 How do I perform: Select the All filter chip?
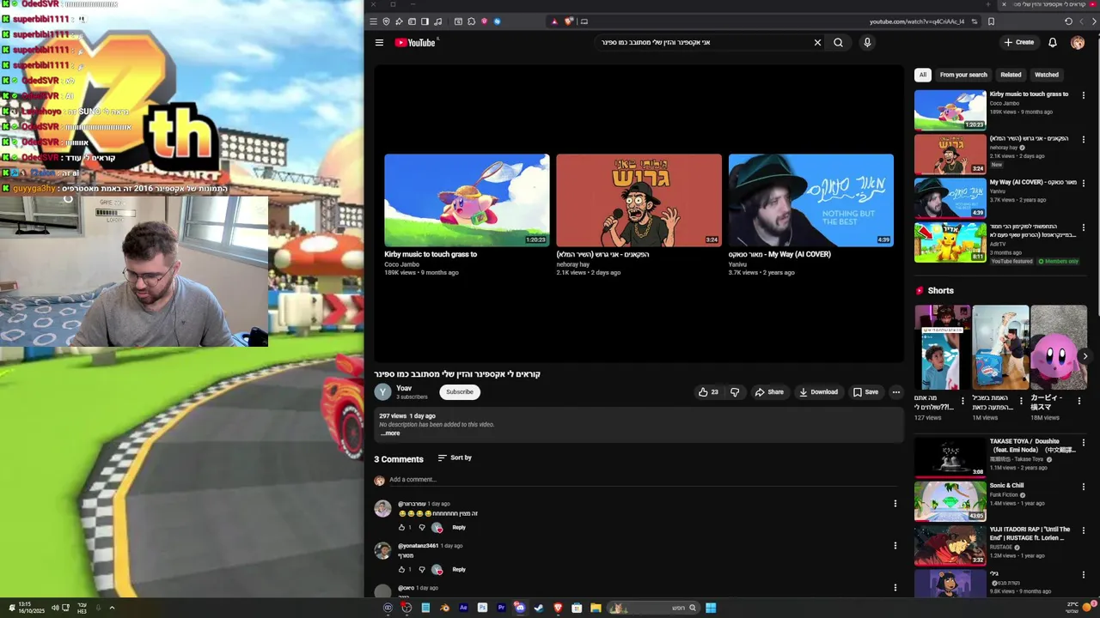(923, 75)
